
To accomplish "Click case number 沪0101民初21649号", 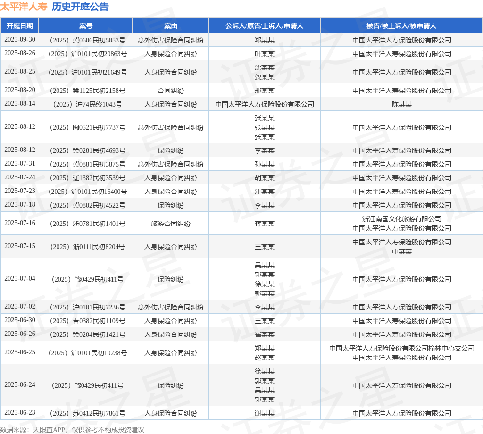I will click(87, 72).
